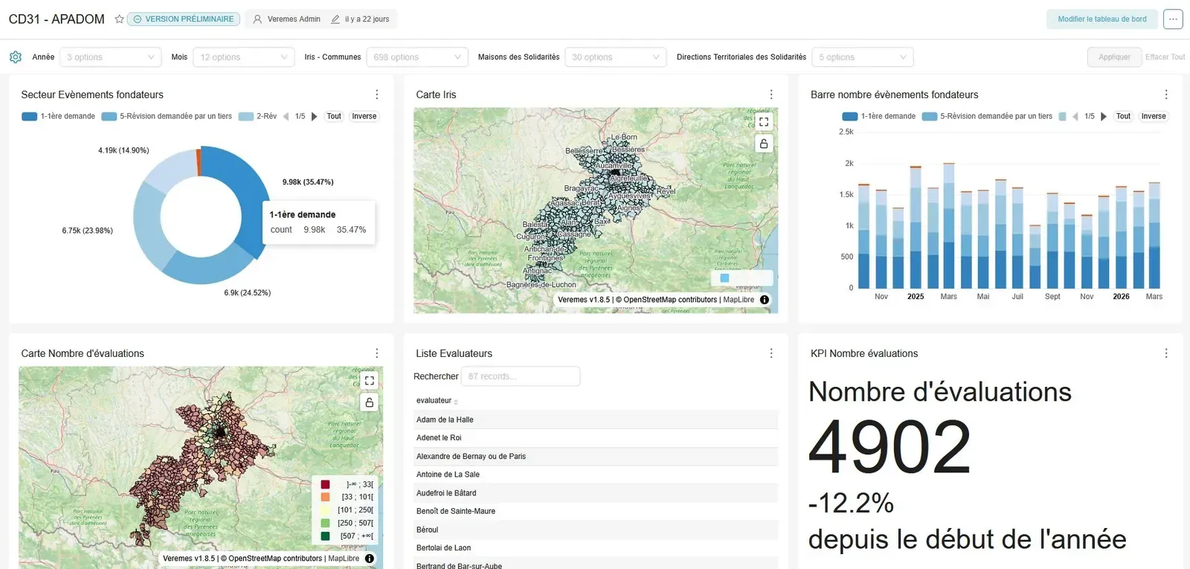The image size is (1190, 569).
Task: Go to next legend page in pie chart
Action: [315, 117]
